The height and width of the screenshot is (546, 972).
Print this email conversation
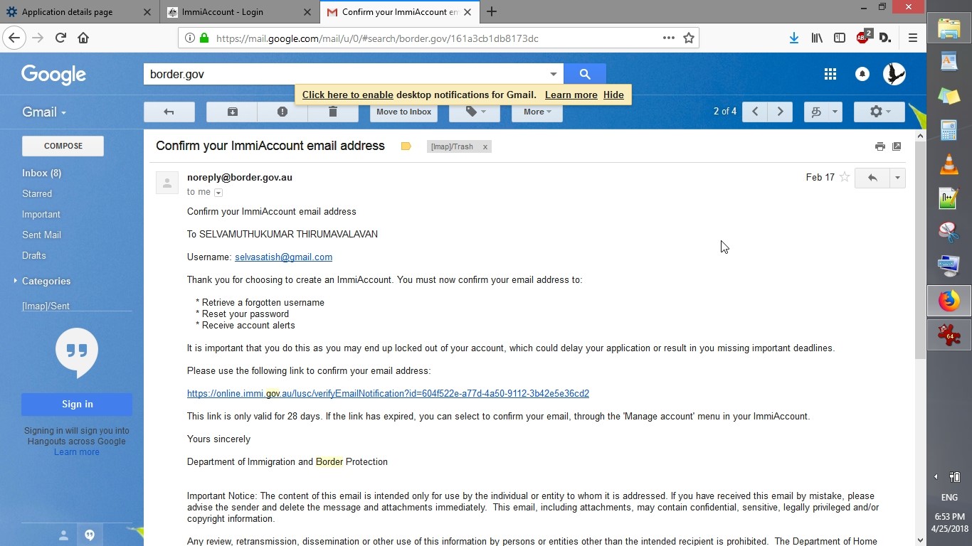[x=880, y=146]
